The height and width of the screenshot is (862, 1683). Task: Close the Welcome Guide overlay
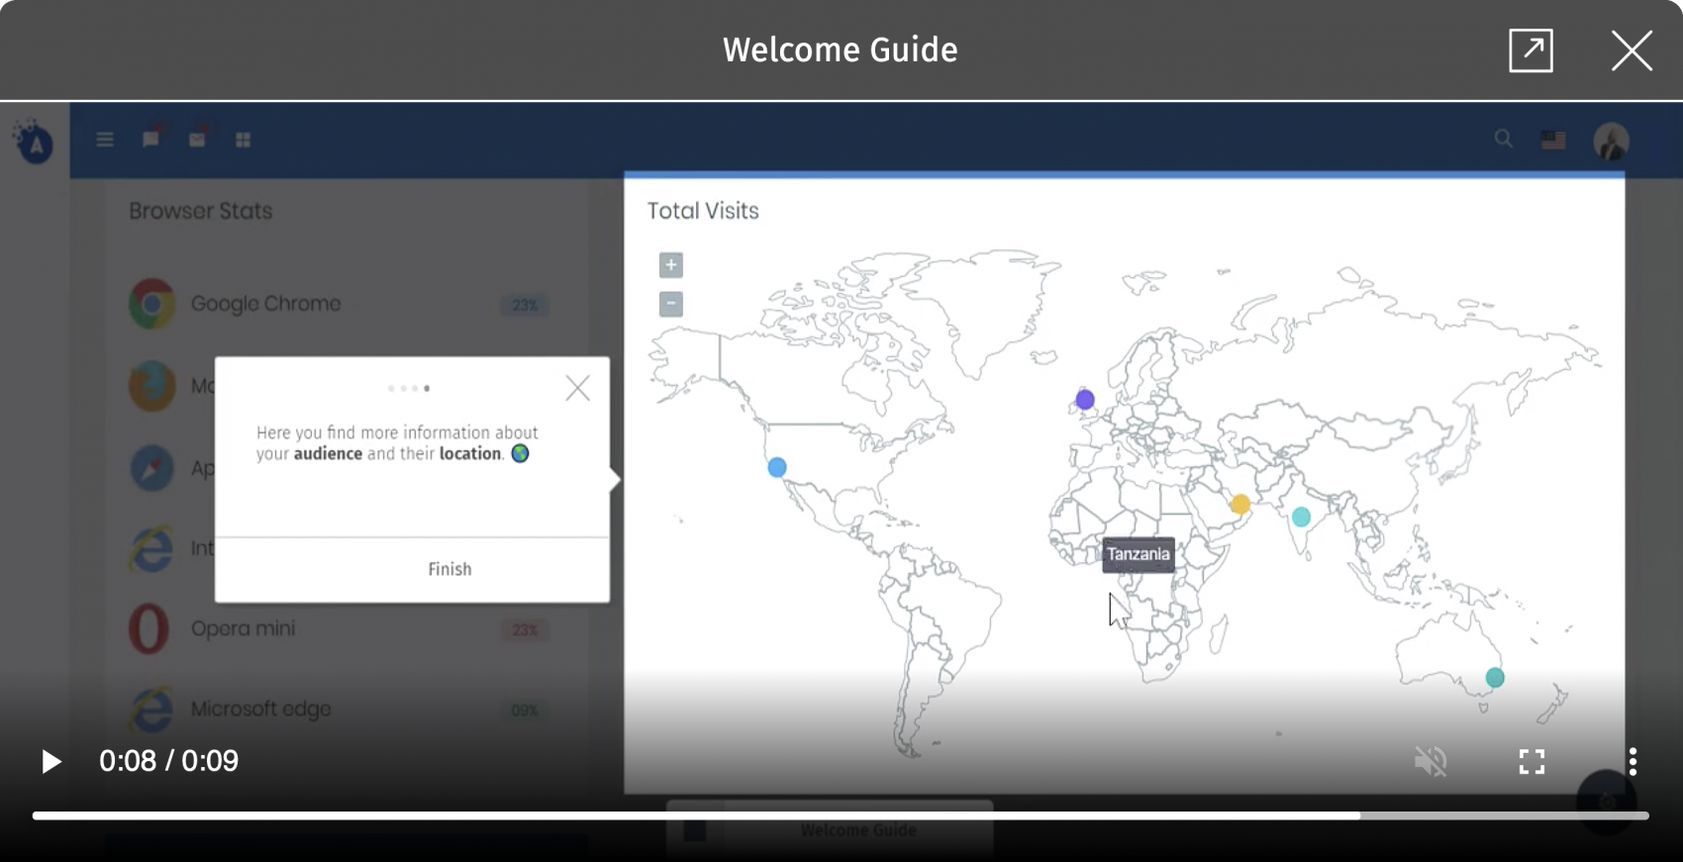click(1631, 50)
